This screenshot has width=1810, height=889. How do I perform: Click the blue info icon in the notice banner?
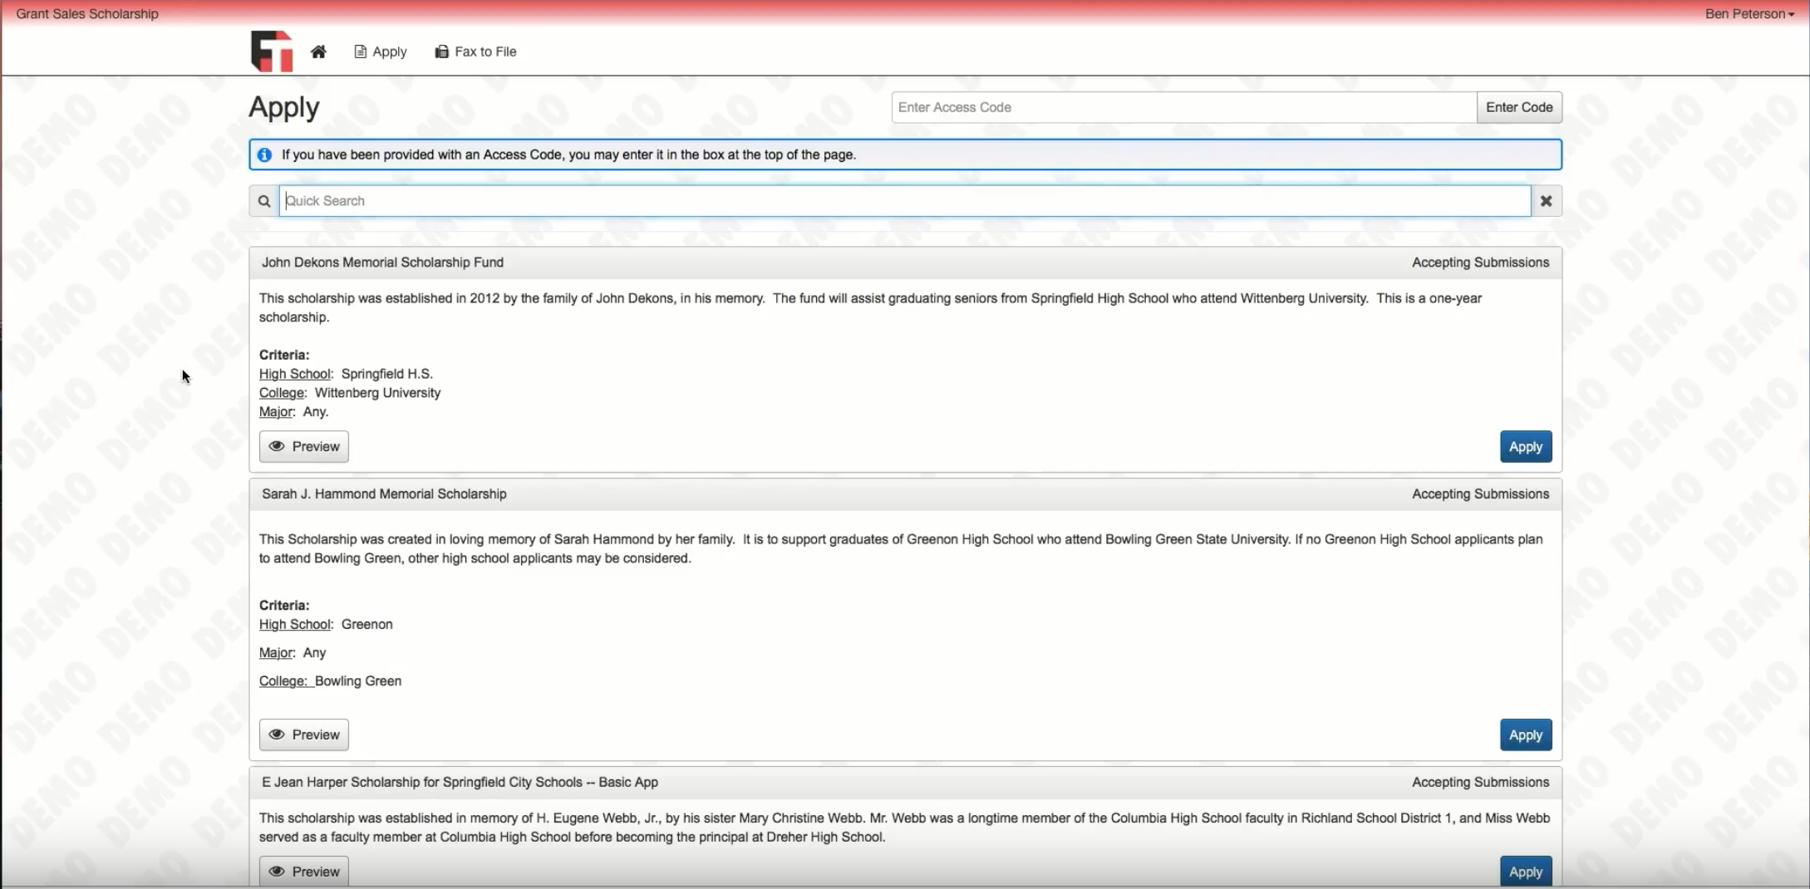[x=263, y=155]
